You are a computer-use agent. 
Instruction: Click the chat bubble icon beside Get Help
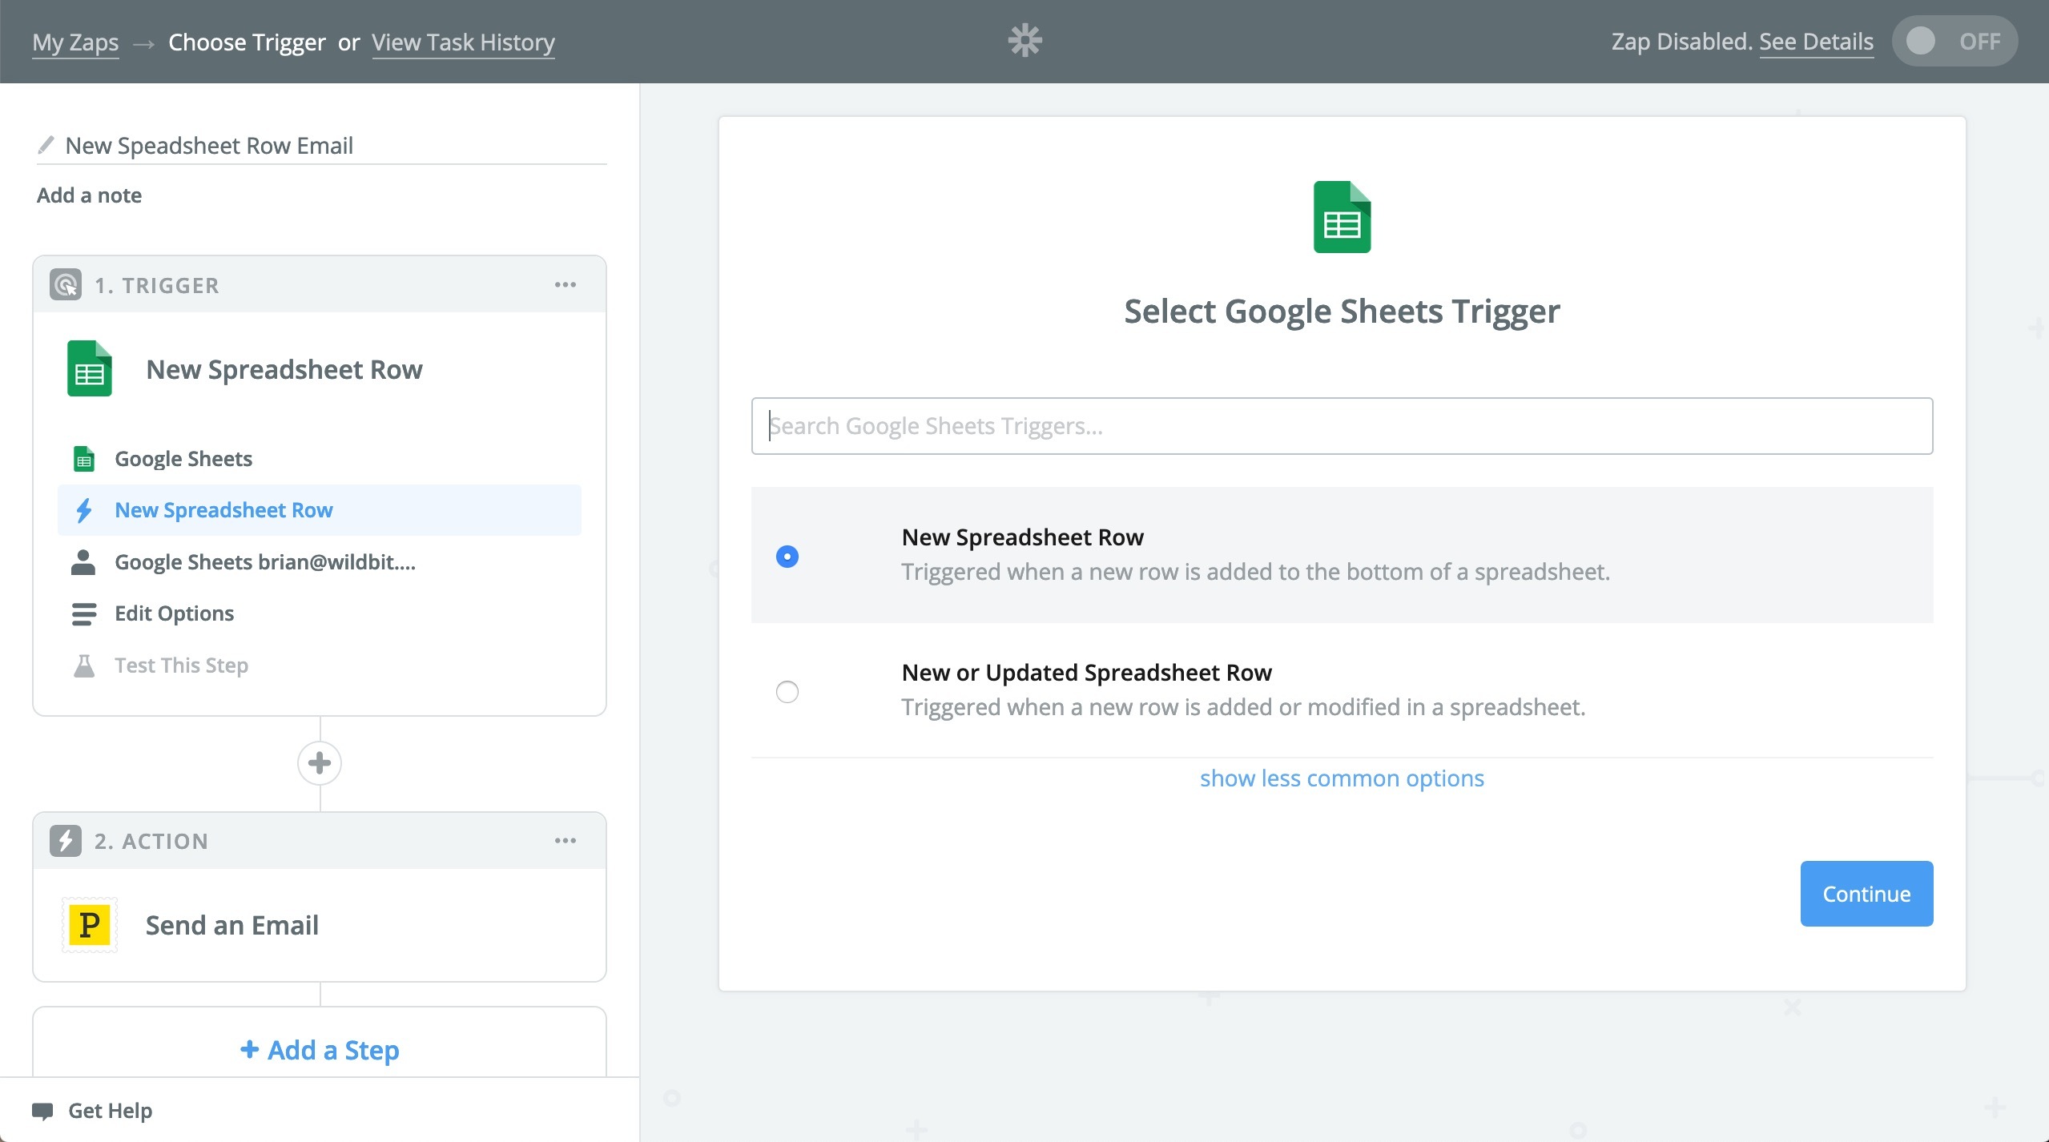click(x=42, y=1112)
